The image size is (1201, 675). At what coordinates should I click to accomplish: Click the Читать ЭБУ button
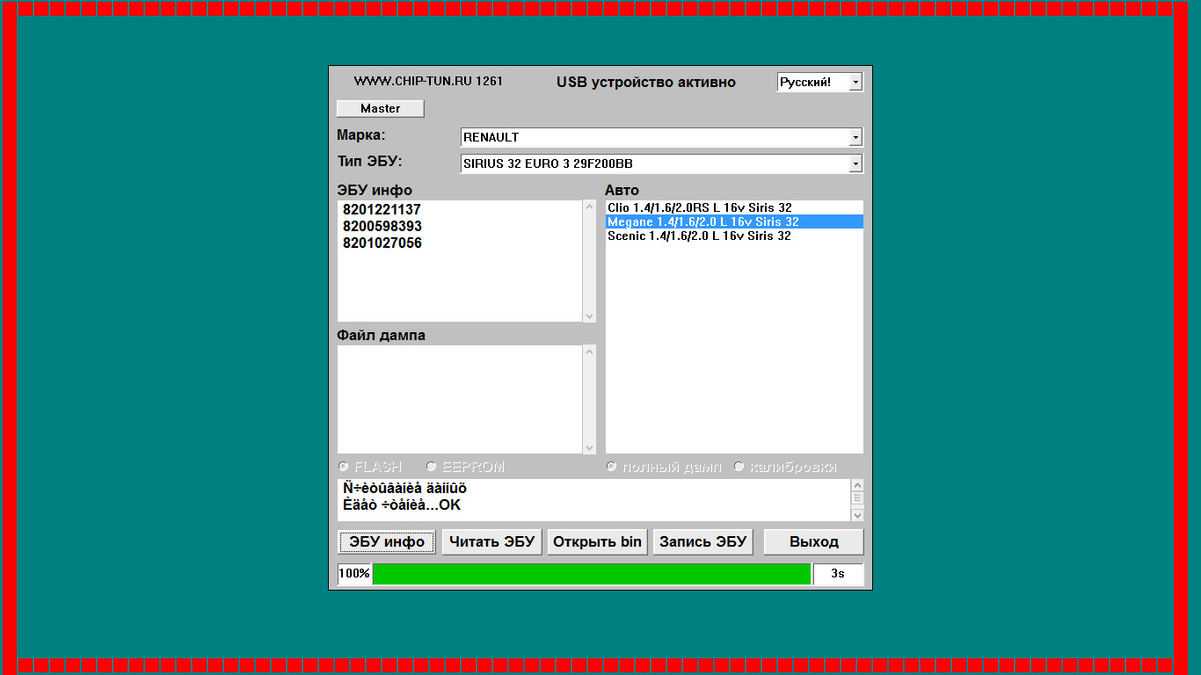[x=491, y=541]
